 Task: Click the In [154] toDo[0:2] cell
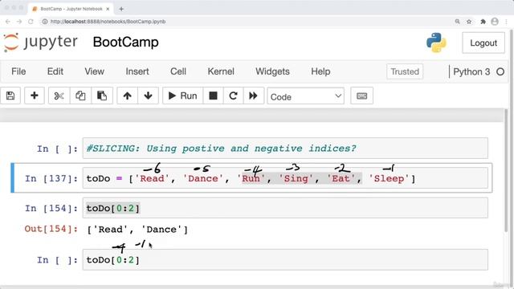tap(285, 208)
